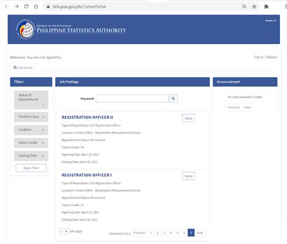Image resolution: width=287 pixels, height=244 pixels.
Task: Click the padlock site info icon
Action: 48,7
